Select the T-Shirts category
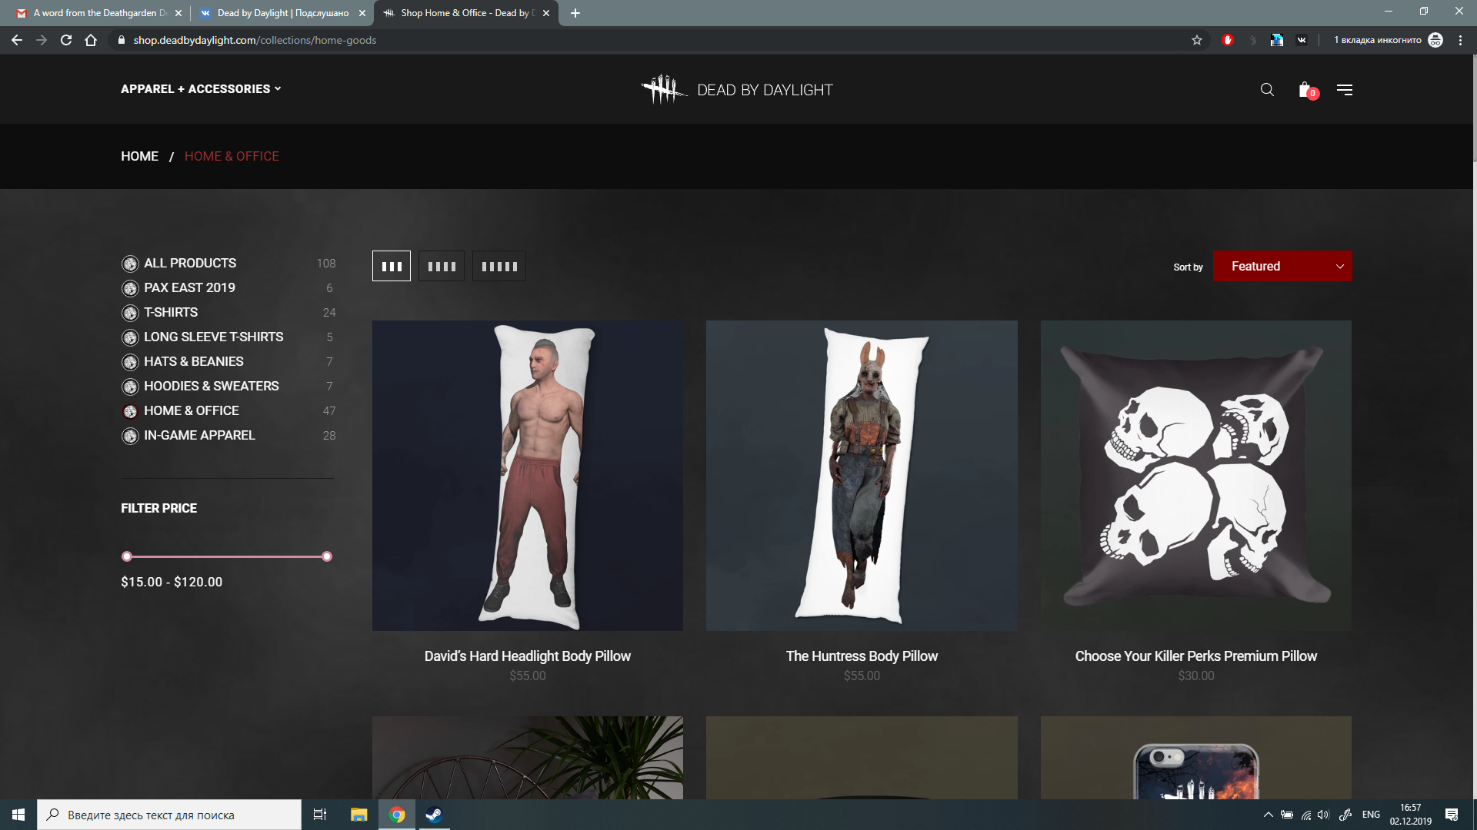The image size is (1477, 830). (x=171, y=312)
